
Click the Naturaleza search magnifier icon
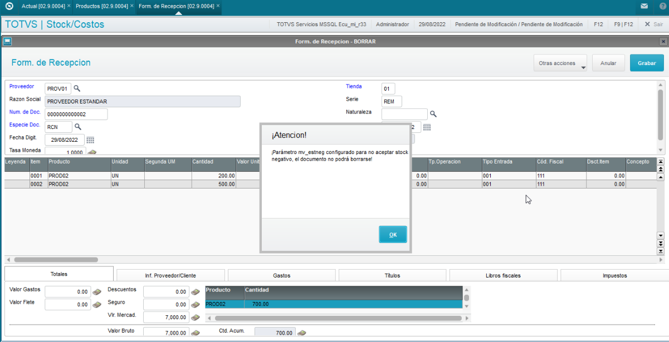(x=433, y=114)
